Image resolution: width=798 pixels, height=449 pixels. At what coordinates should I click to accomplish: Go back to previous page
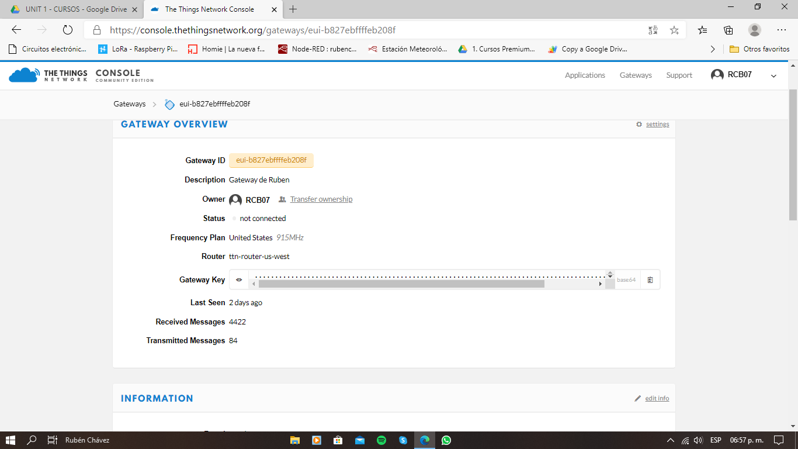(16, 30)
